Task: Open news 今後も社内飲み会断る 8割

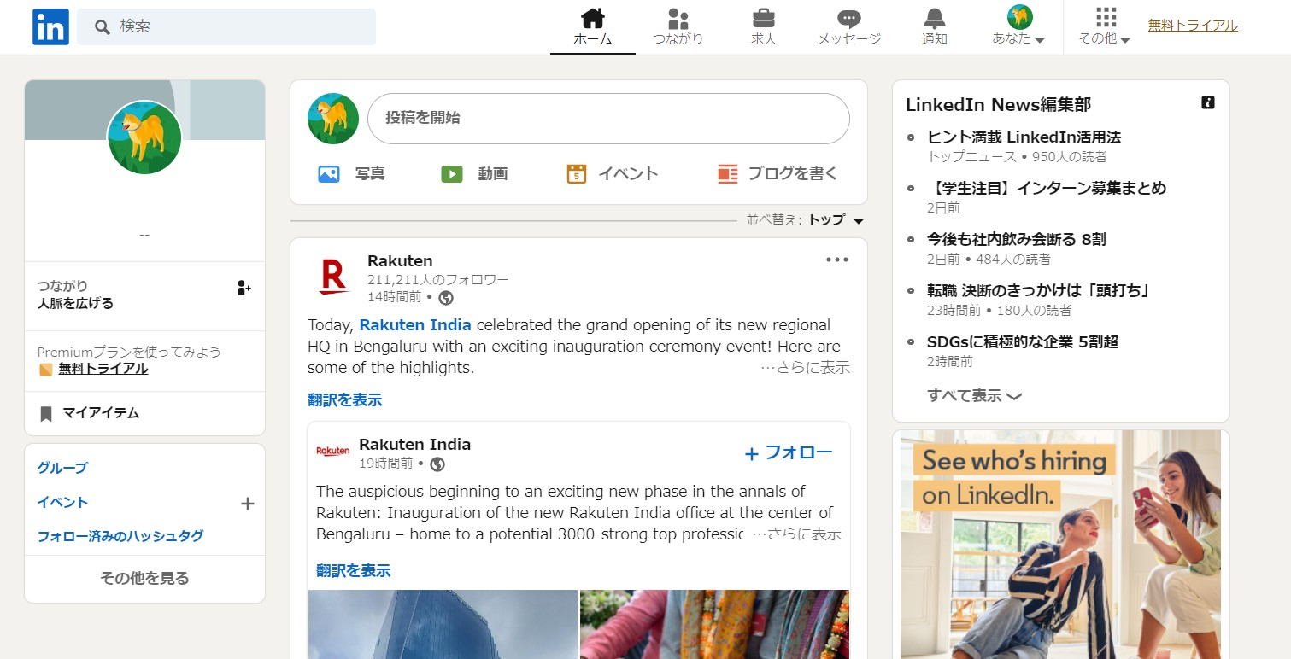Action: (x=1017, y=239)
